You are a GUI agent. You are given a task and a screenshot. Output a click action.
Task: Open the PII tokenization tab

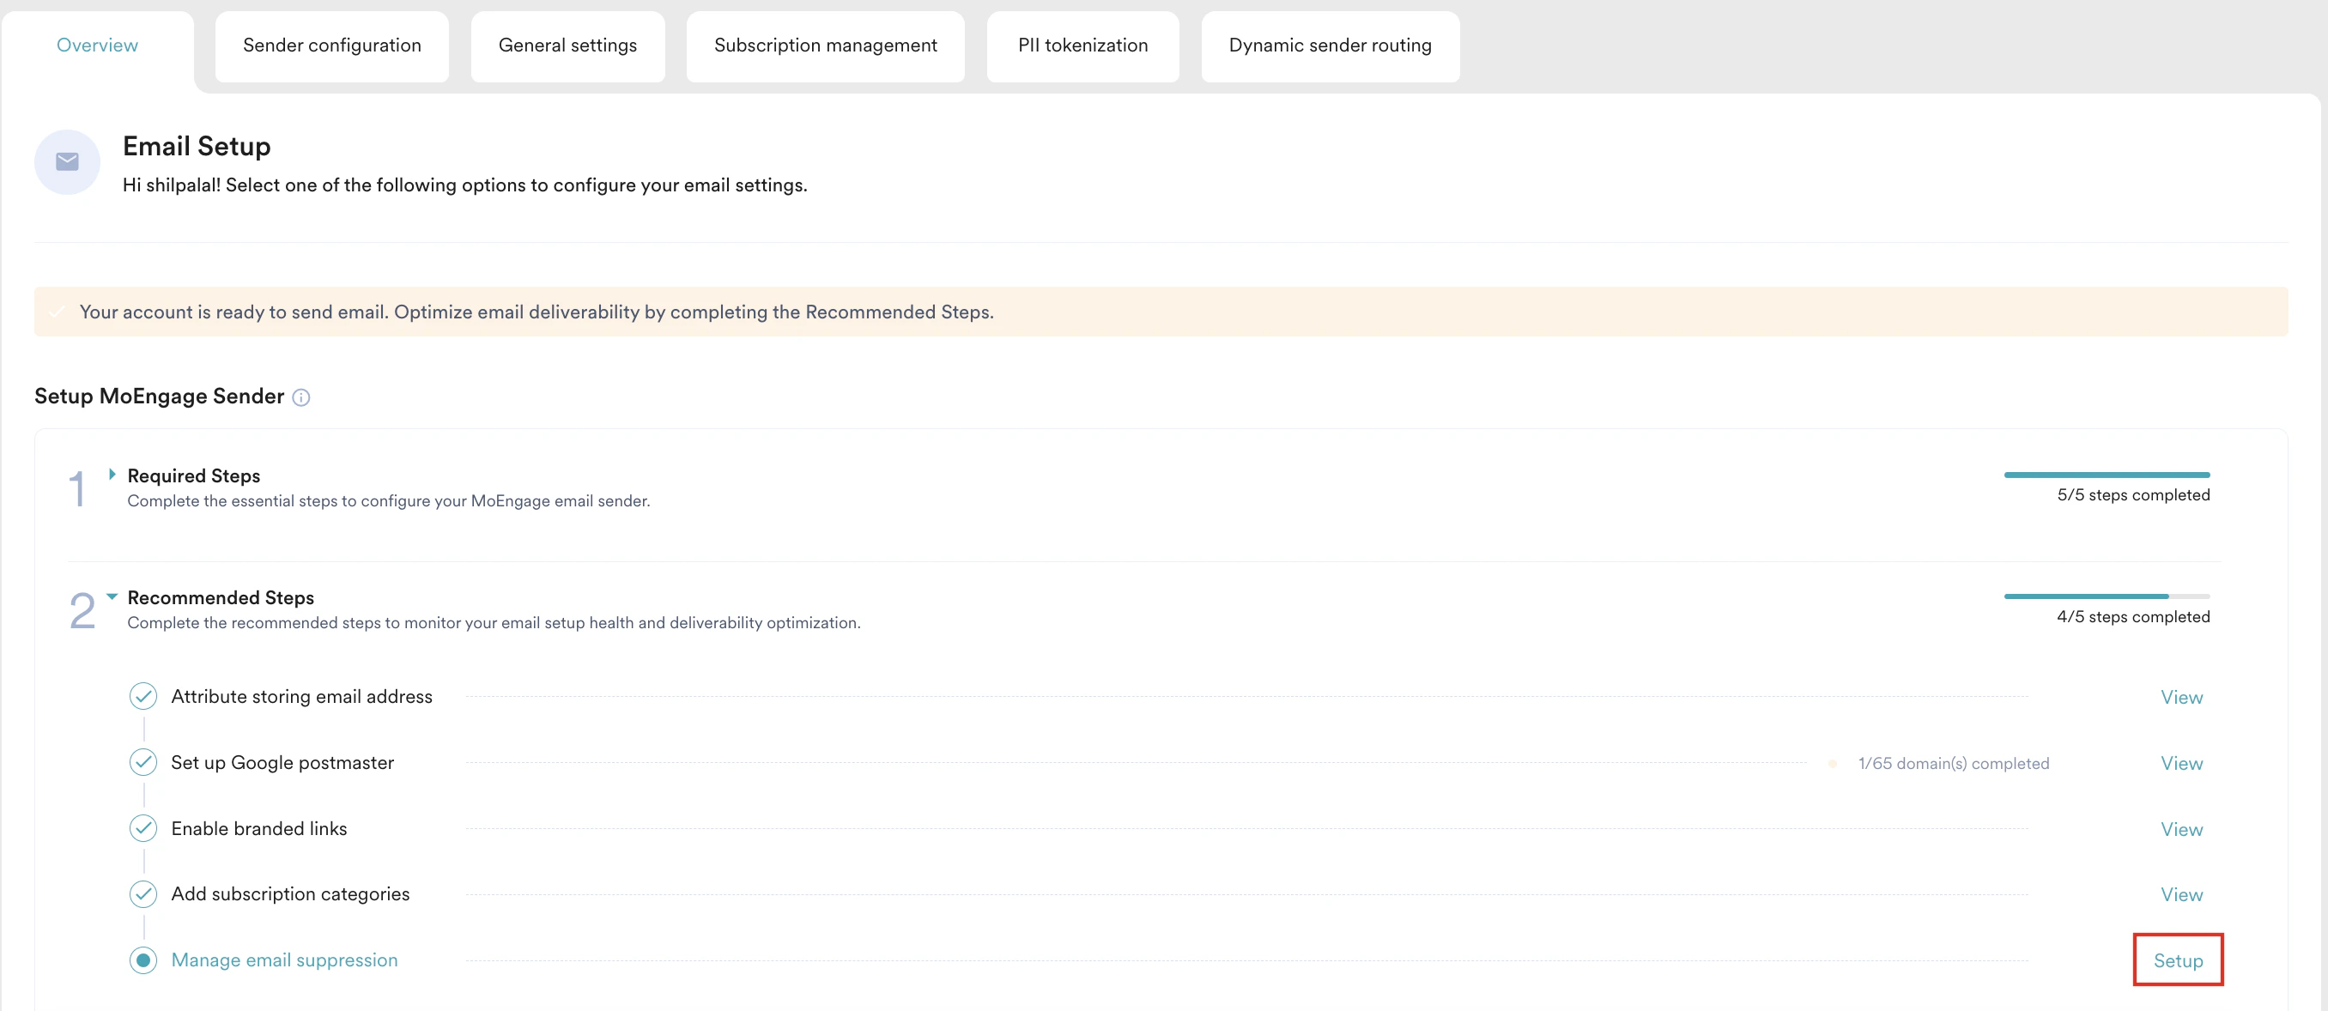1082,45
